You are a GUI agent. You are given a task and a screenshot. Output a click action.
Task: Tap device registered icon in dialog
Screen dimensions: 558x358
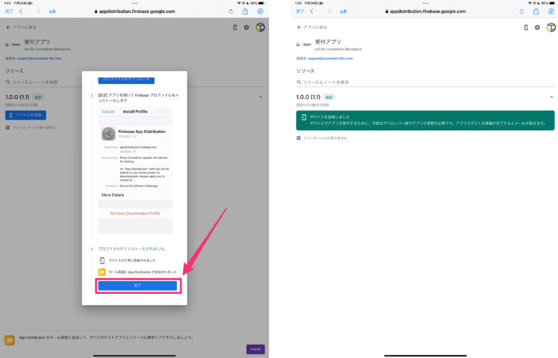(102, 260)
